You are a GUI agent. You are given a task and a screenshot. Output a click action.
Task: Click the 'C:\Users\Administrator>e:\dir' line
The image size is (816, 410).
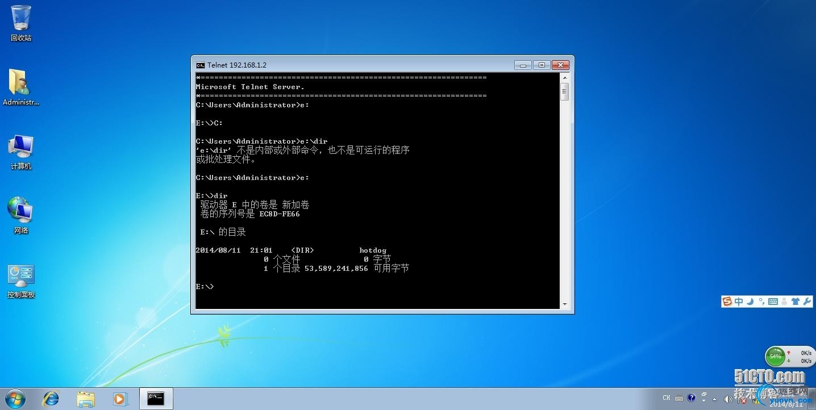(261, 141)
